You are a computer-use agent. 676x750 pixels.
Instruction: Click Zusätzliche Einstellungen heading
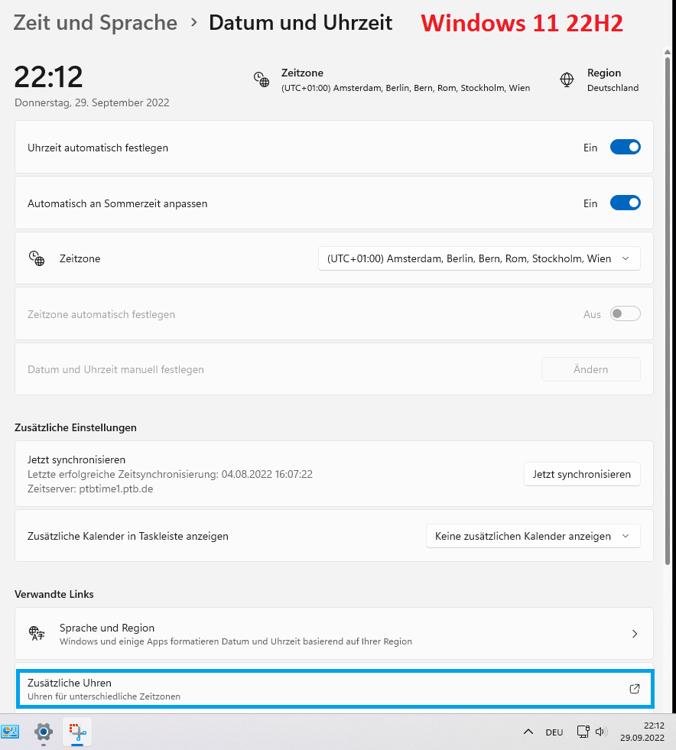76,427
